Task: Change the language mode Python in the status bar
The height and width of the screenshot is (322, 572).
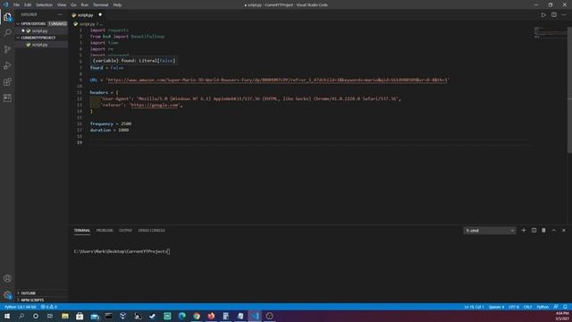Action: point(543,307)
